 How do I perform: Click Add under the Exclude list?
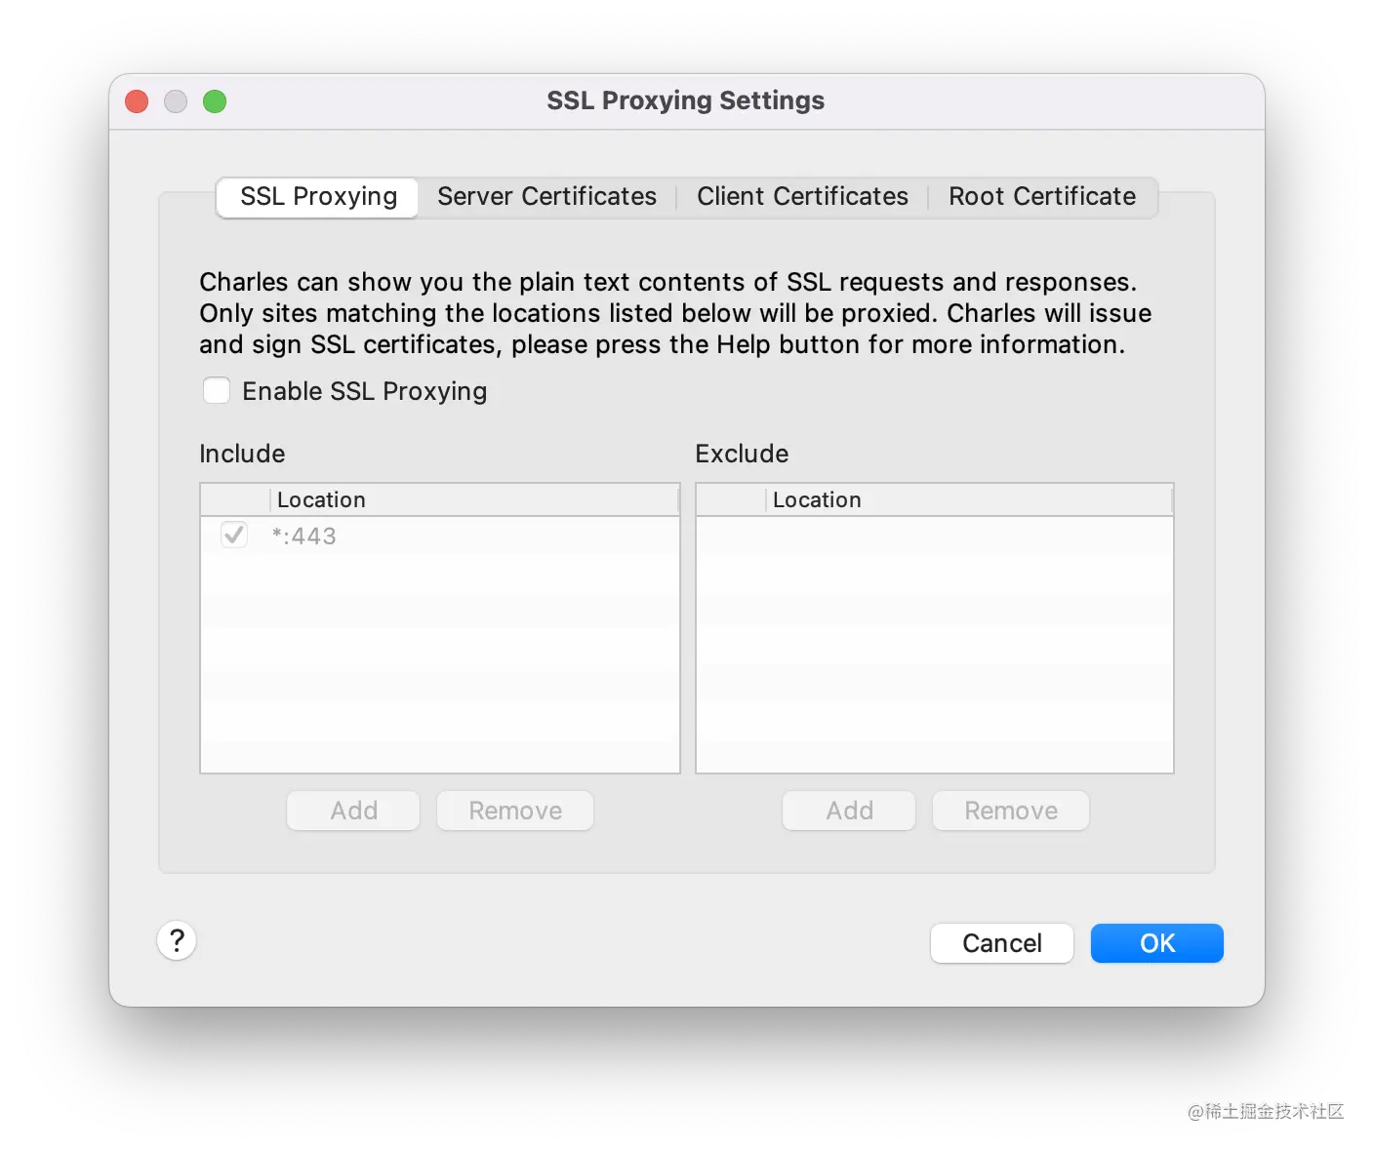[x=849, y=811]
